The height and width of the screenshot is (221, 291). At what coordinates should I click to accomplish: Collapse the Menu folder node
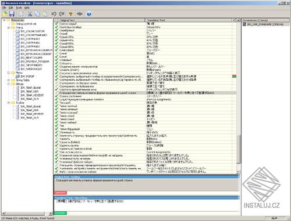tap(9, 73)
